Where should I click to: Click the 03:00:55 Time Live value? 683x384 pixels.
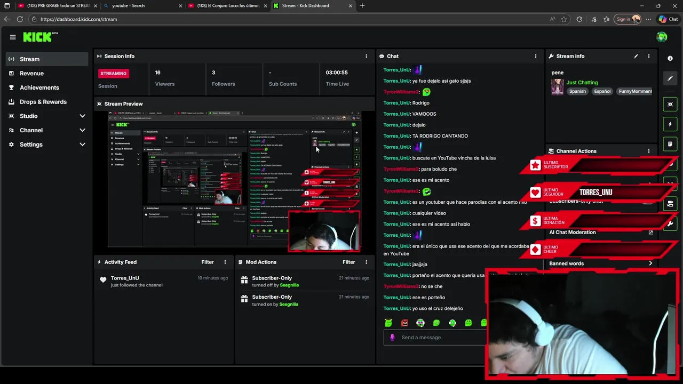tap(337, 73)
